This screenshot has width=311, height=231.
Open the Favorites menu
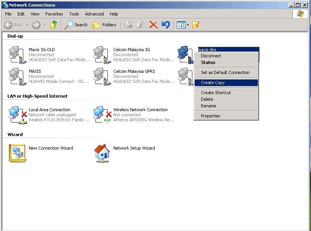(x=54, y=14)
